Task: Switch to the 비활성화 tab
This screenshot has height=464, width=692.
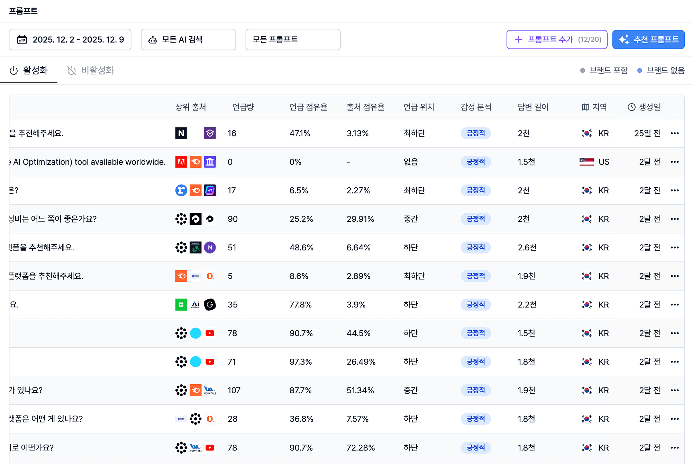Action: [x=90, y=70]
